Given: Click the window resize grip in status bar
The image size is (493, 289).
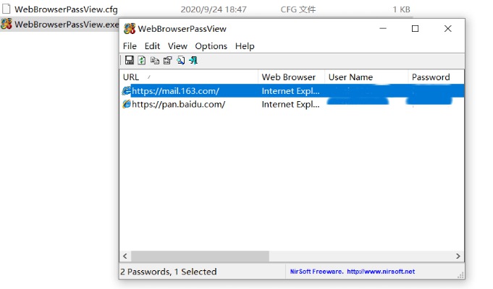Looking at the screenshot, I should coord(460,275).
